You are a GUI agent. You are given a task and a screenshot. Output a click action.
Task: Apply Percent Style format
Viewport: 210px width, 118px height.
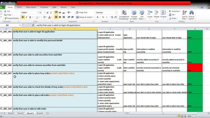point(103,17)
